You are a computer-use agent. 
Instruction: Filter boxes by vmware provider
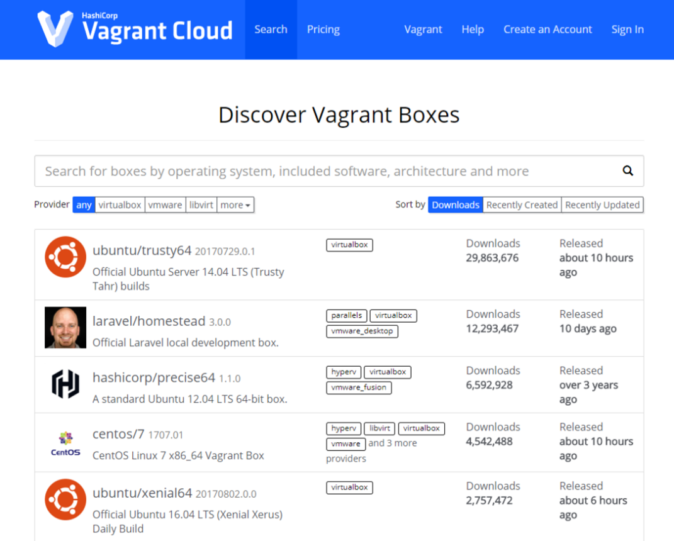tap(165, 205)
